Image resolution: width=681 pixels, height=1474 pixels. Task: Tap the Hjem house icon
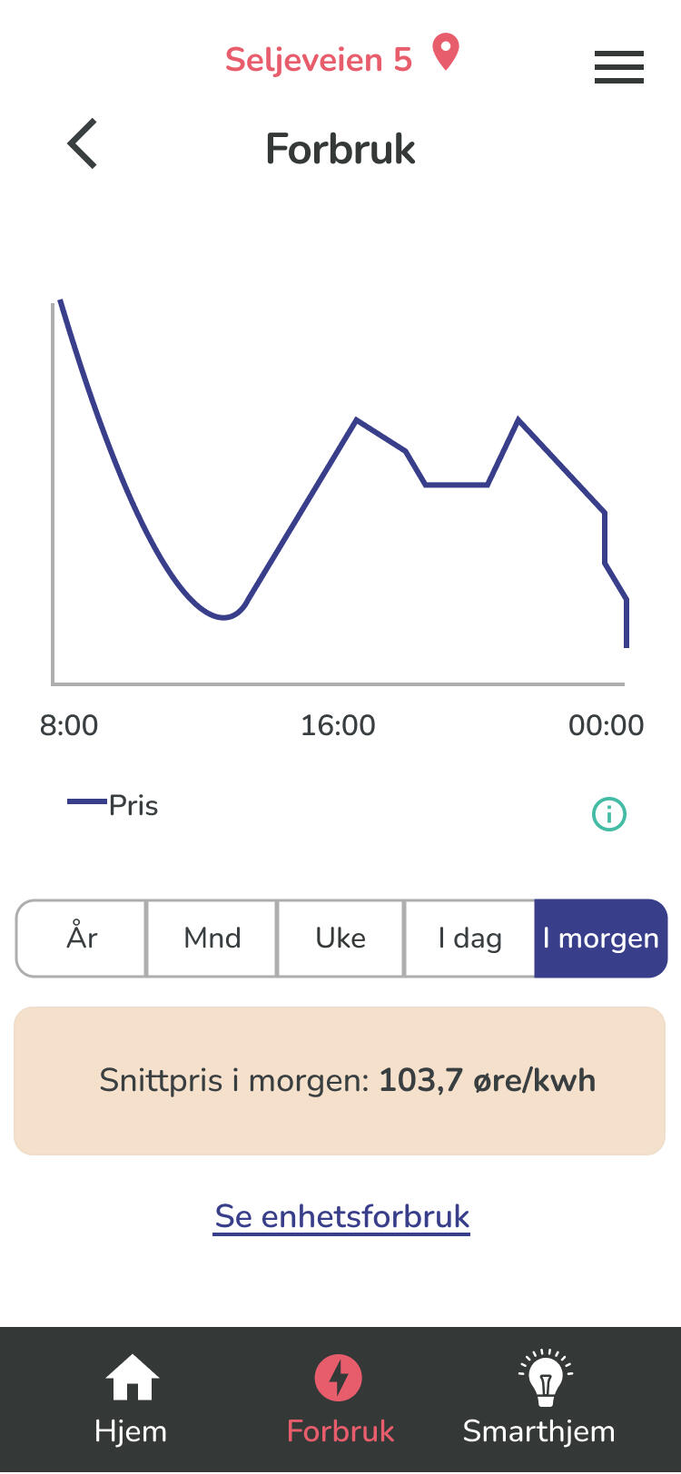click(x=132, y=1377)
